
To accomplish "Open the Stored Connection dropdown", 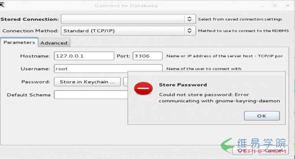I will coord(128,19).
